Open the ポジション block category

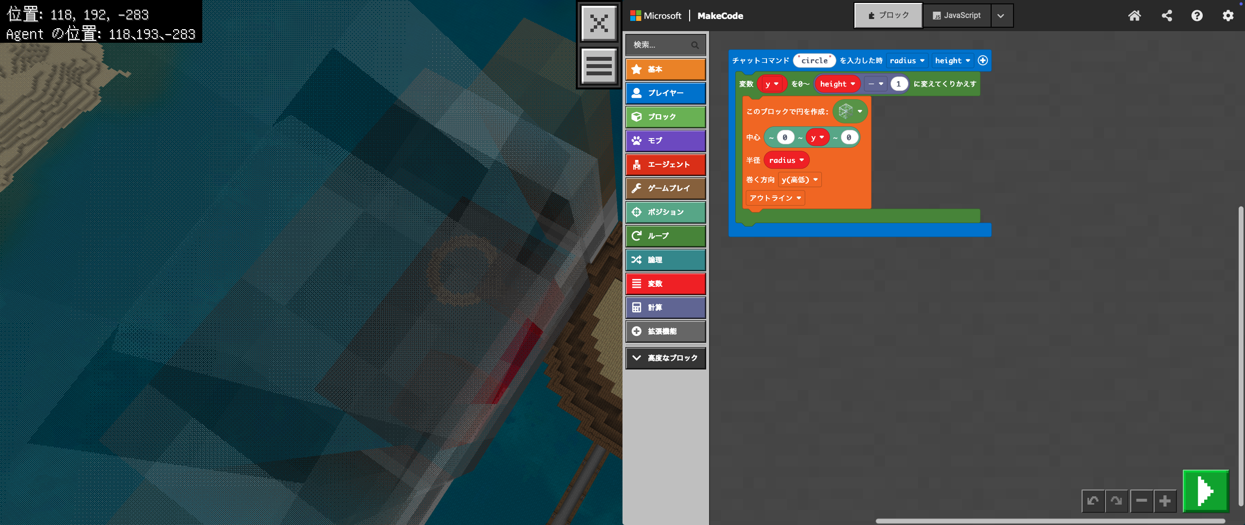pos(665,212)
